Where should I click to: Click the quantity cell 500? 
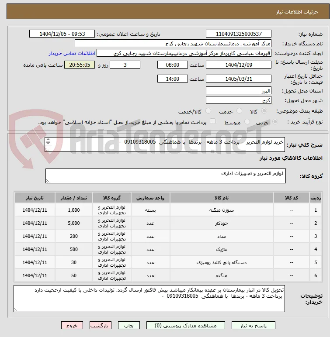click(x=74, y=249)
